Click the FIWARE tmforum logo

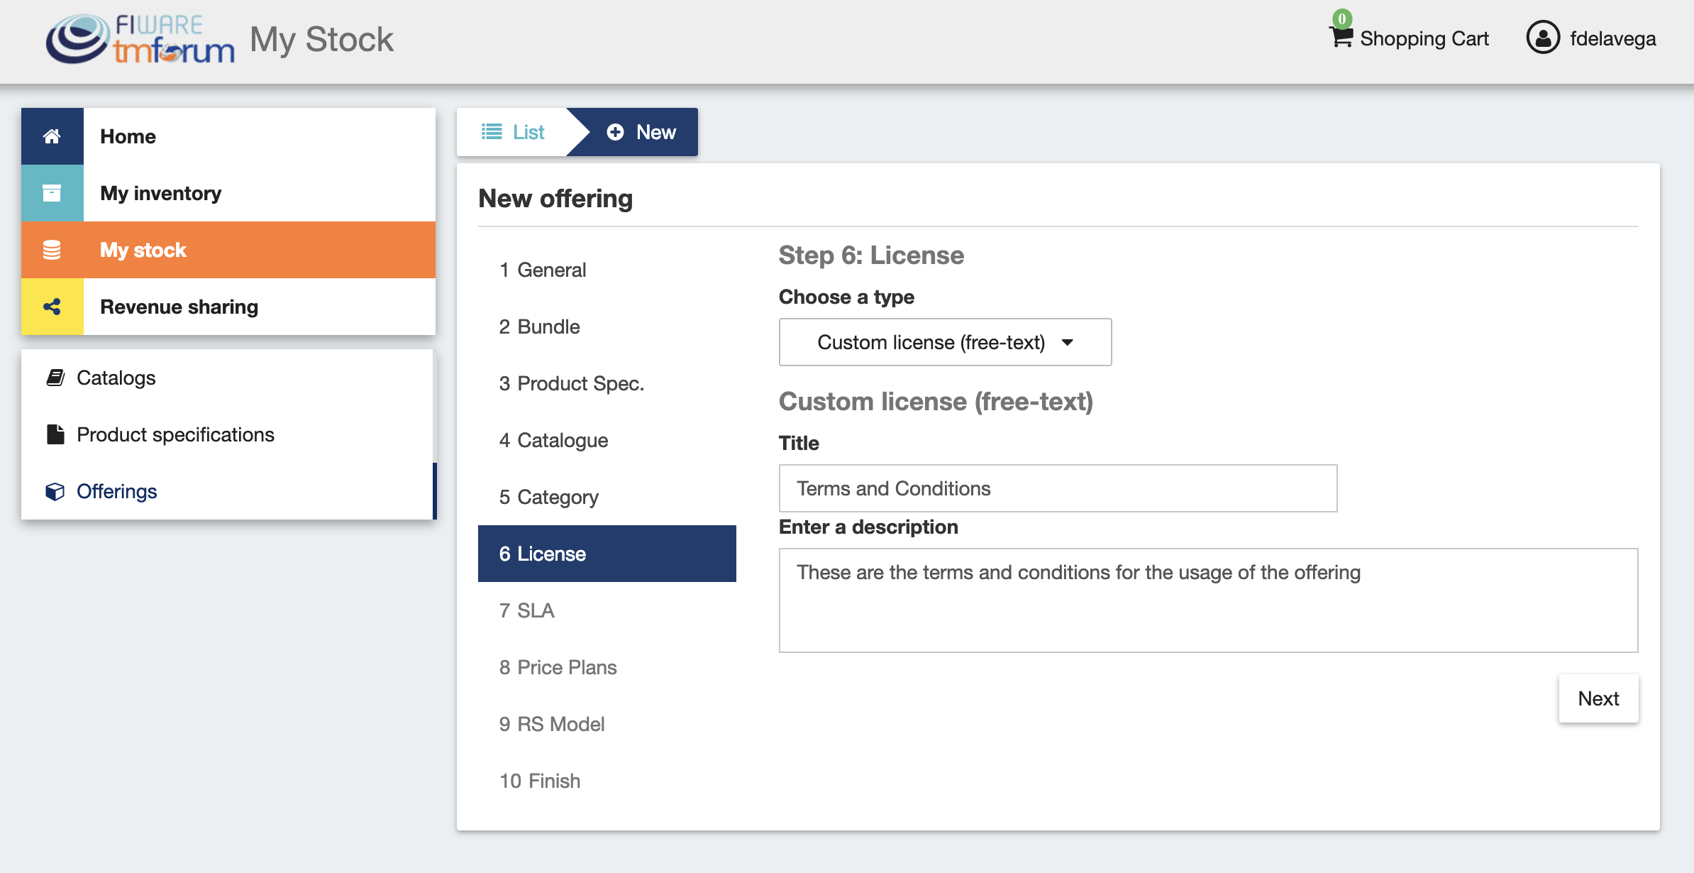click(x=140, y=39)
